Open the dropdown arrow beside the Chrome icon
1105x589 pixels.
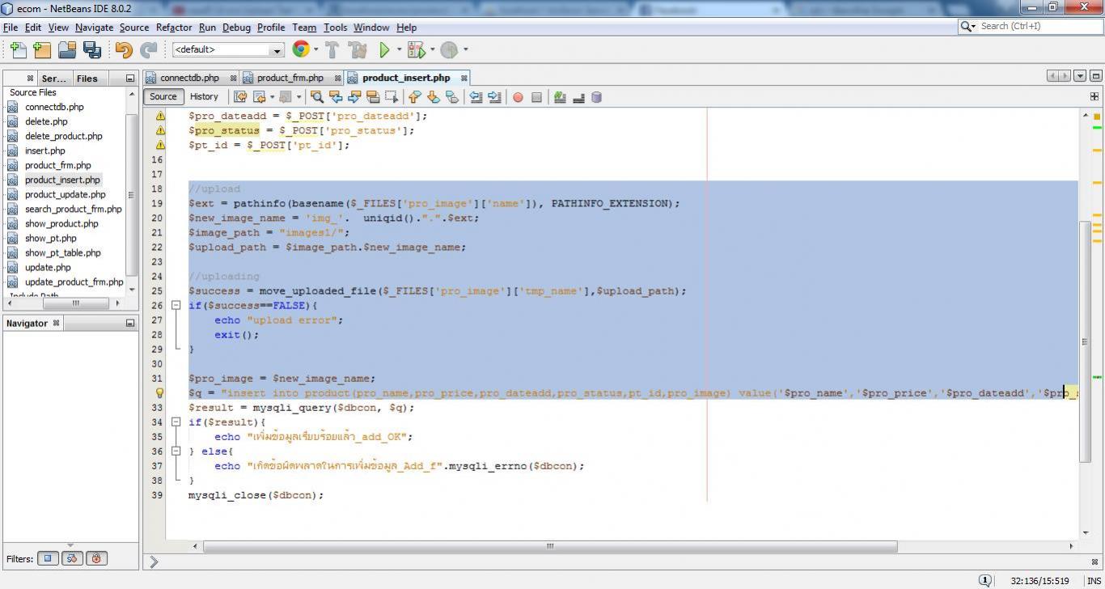coord(315,49)
